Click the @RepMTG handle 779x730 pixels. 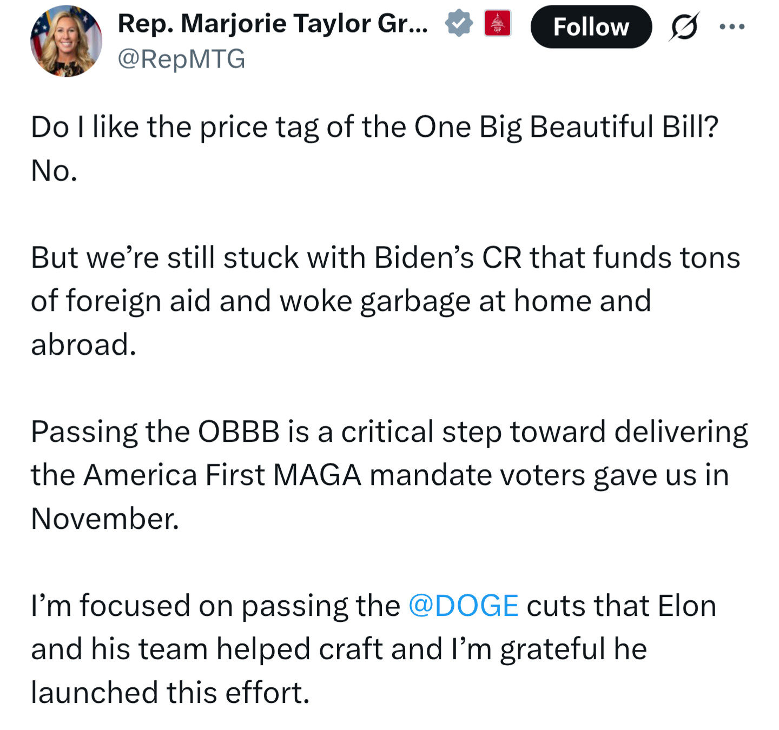click(181, 58)
